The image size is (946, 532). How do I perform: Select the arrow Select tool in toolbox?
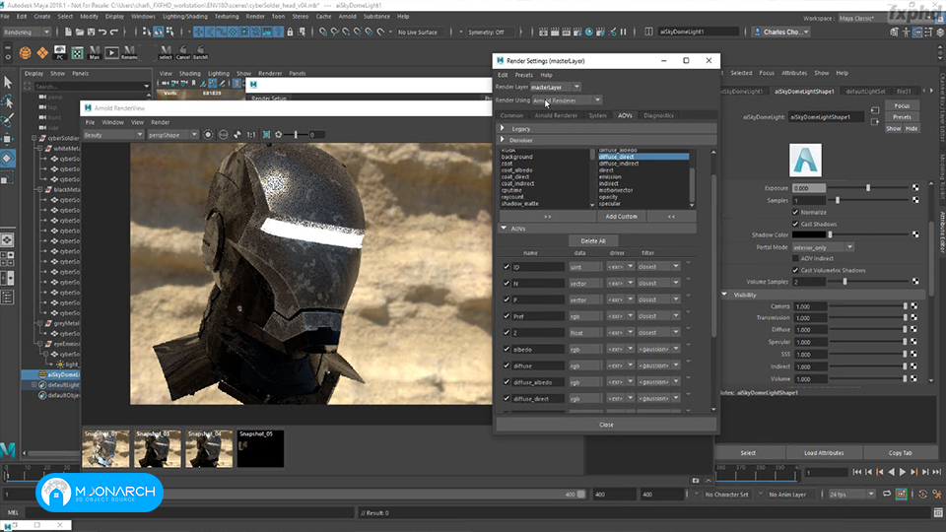tap(8, 82)
